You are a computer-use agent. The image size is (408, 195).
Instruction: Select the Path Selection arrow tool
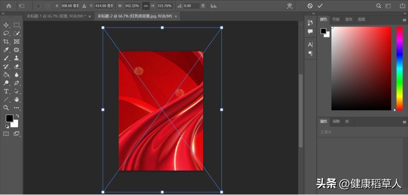click(x=17, y=92)
